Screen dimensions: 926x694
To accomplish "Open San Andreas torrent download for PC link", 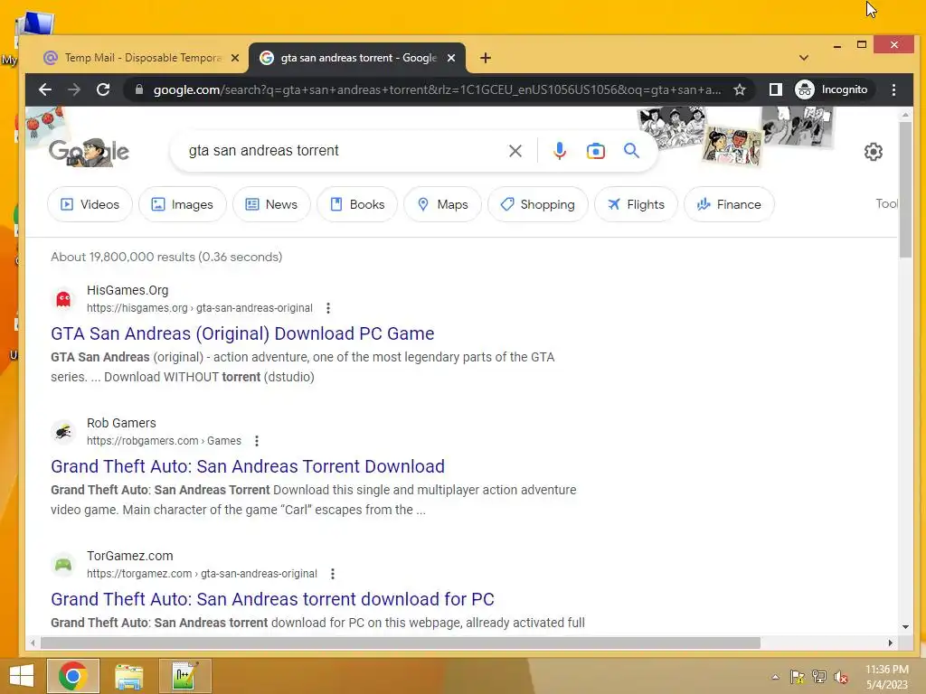I will tap(272, 599).
